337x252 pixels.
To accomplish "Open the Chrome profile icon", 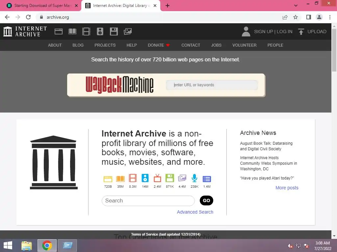I will [319, 17].
